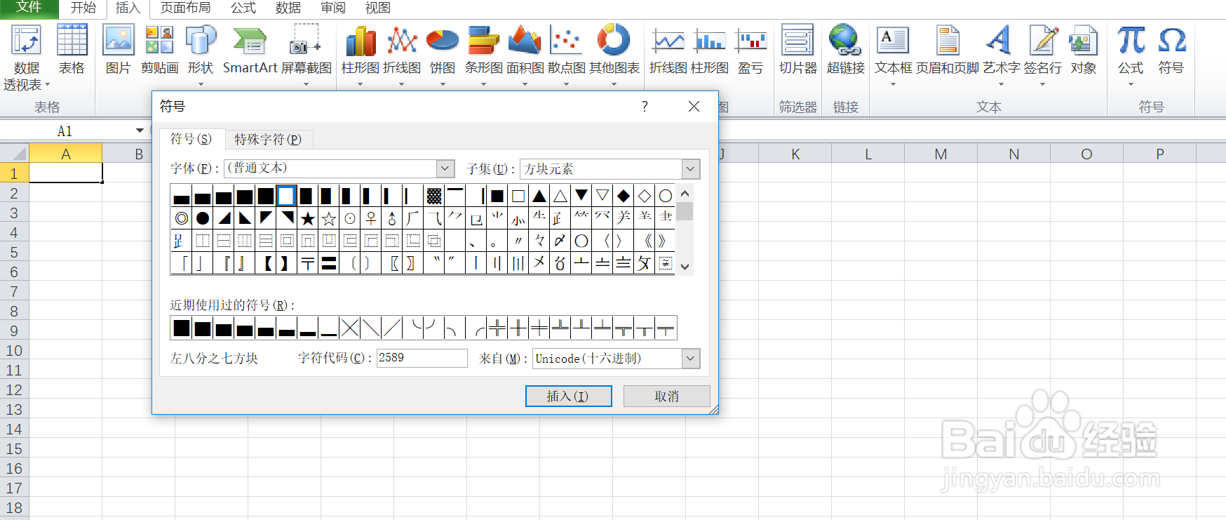The height and width of the screenshot is (520, 1226).
Task: Expand the 文本框 dropdown arrow
Action: tap(894, 84)
